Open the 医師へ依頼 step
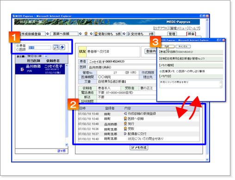The height and width of the screenshot is (180, 235). [64, 34]
